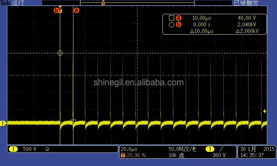The width and height of the screenshot is (277, 166).
Task: Select the circle symbol next to cursor b readout
Action: [x=171, y=25]
